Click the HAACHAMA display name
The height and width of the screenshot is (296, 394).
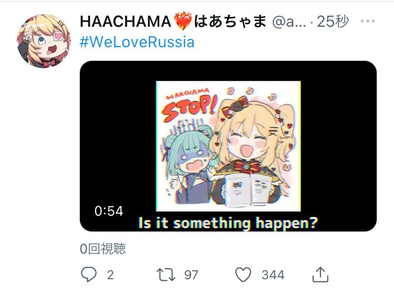coord(126,22)
